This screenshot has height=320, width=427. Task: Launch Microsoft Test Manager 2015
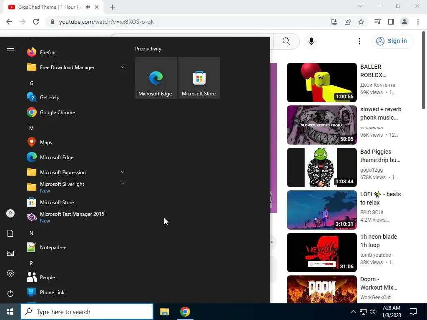76,217
